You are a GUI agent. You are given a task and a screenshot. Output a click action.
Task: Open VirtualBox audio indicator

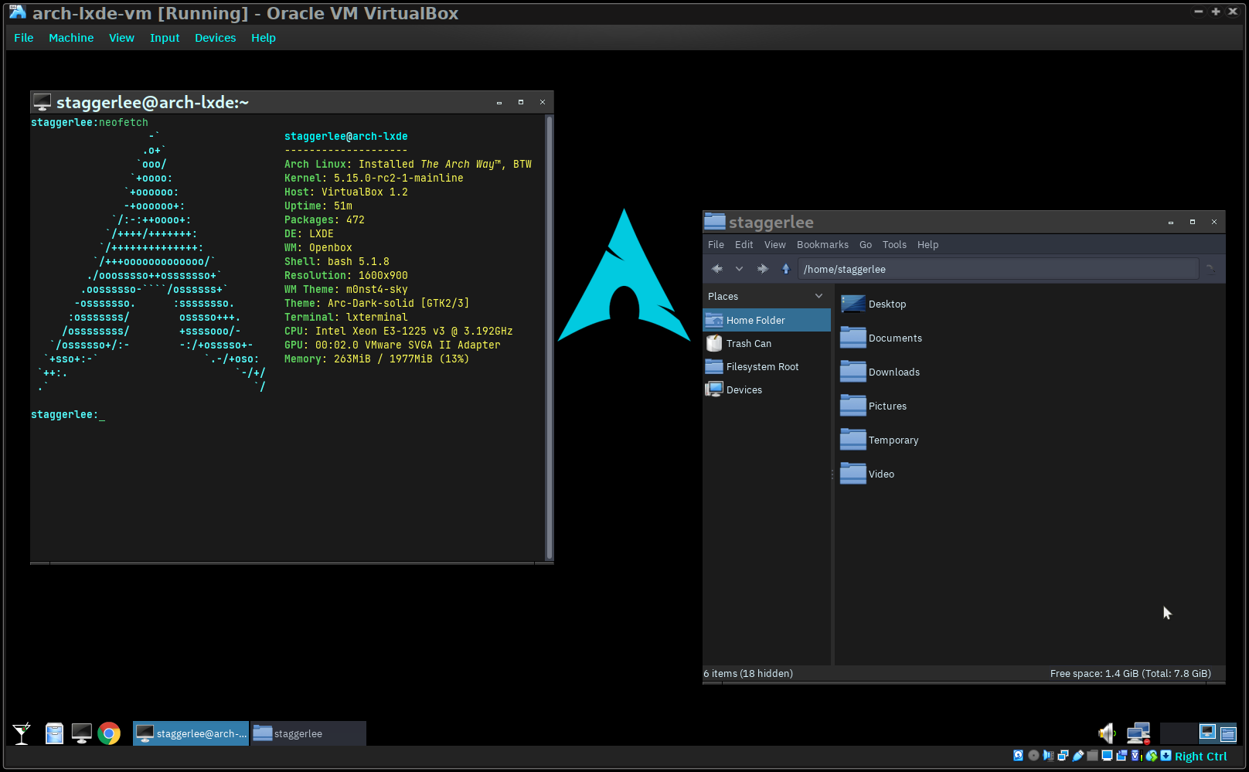[x=1048, y=756]
